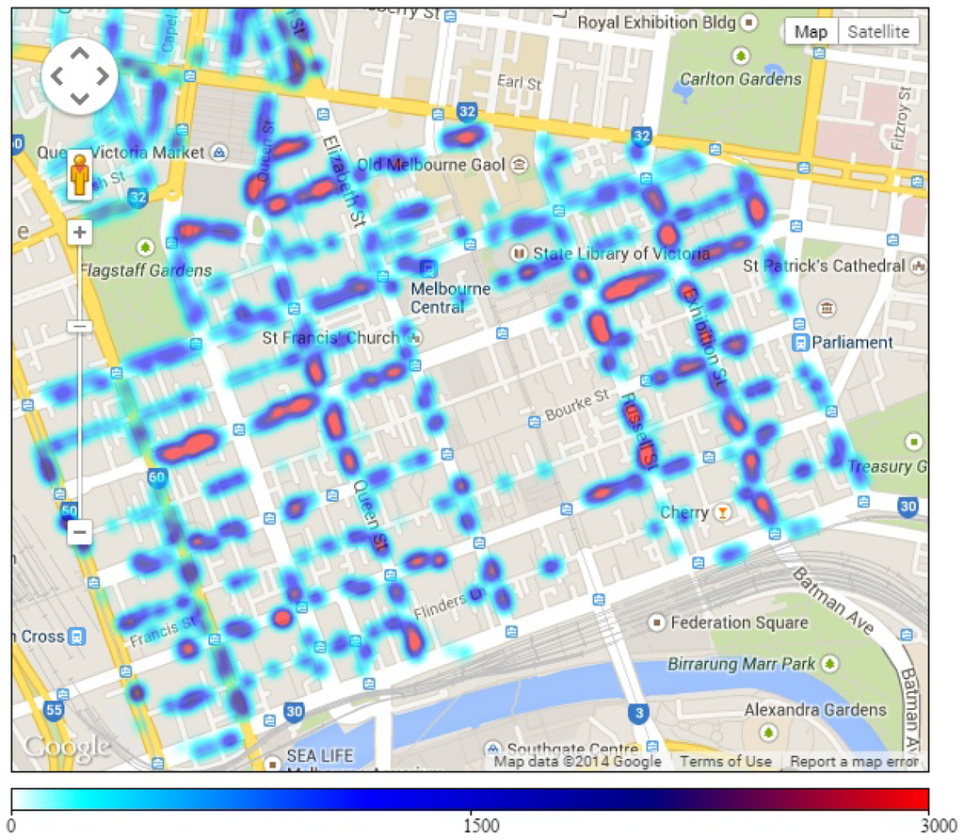Click the route 3 shield
The height and width of the screenshot is (840, 964).
[639, 713]
